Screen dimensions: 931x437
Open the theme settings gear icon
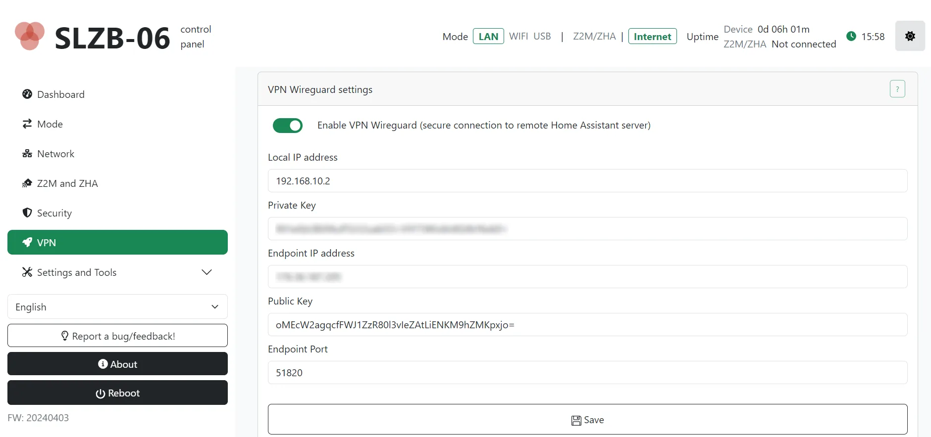click(910, 36)
